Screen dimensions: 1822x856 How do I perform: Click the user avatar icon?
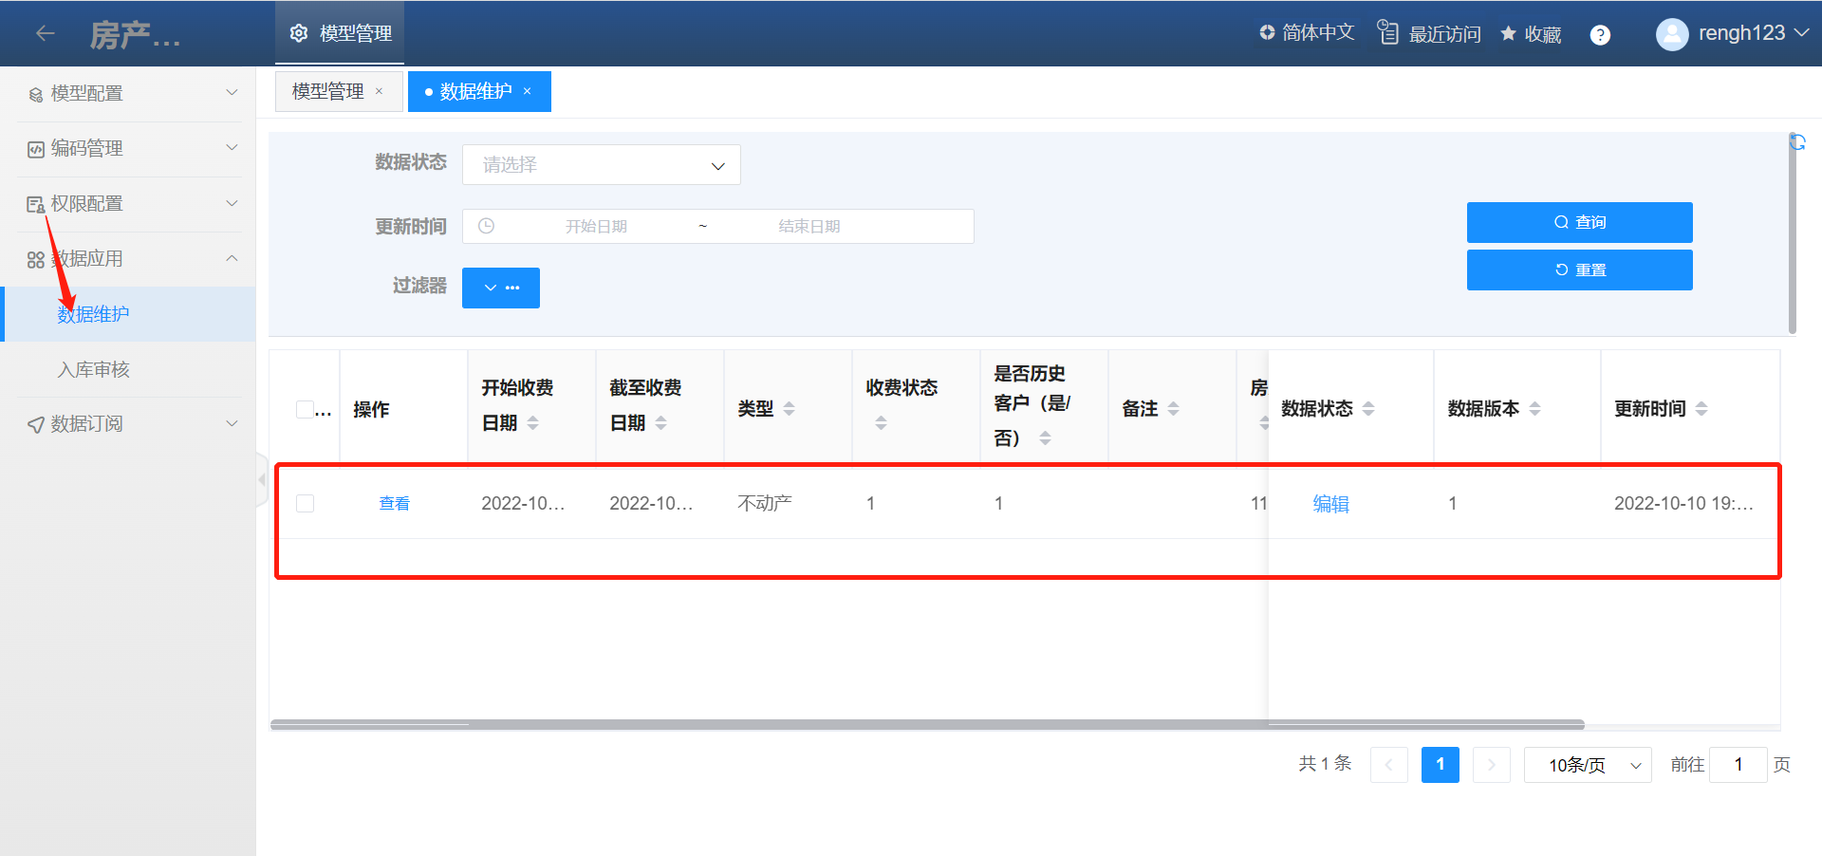point(1671,34)
